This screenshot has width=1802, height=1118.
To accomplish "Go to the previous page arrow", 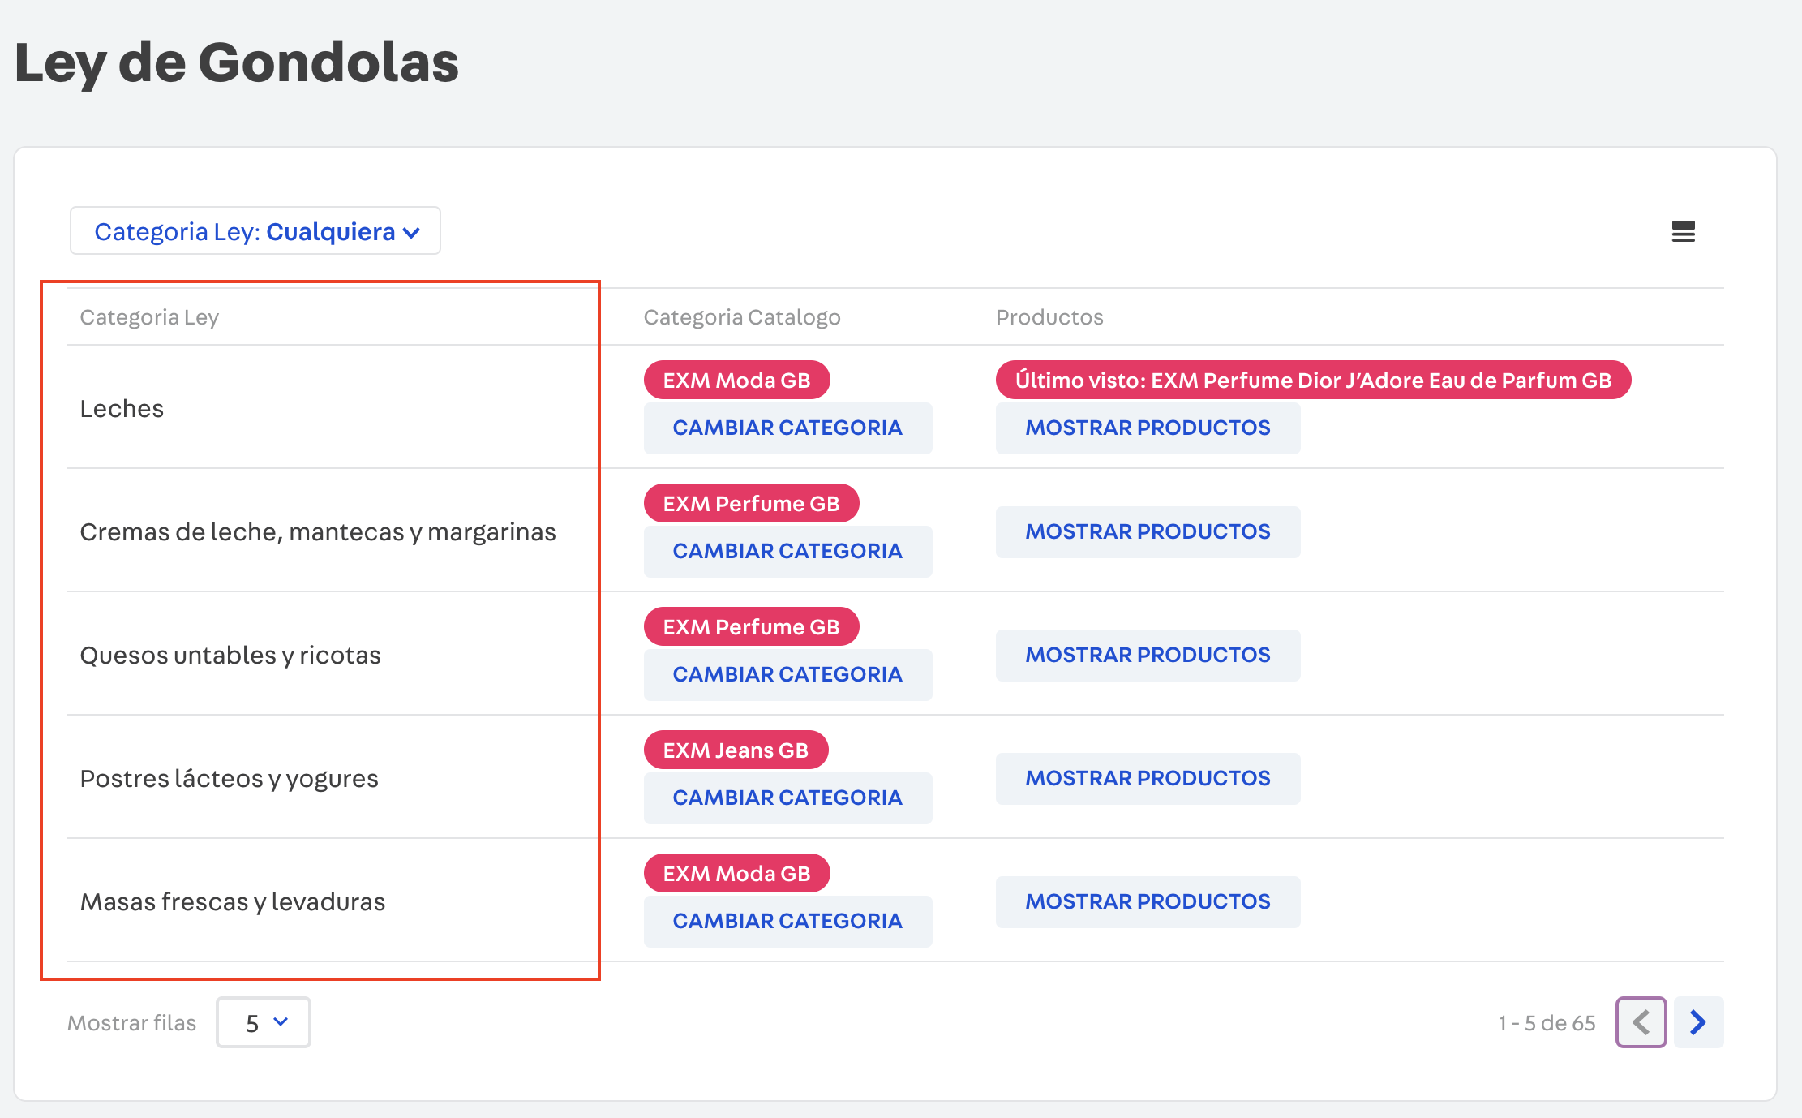I will point(1641,1022).
